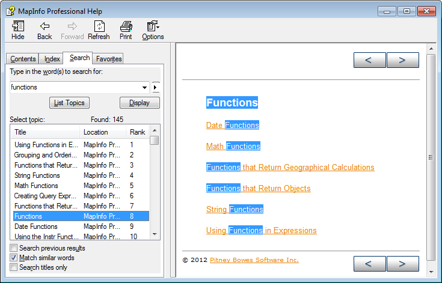
Task: Sort results by Title column header
Action: (x=45, y=132)
